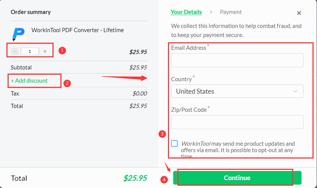Select the quantity number input box

pos(30,51)
